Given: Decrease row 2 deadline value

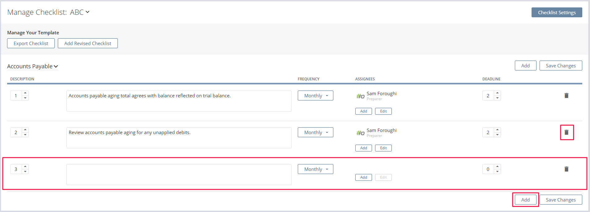Looking at the screenshot, I should pyautogui.click(x=497, y=135).
